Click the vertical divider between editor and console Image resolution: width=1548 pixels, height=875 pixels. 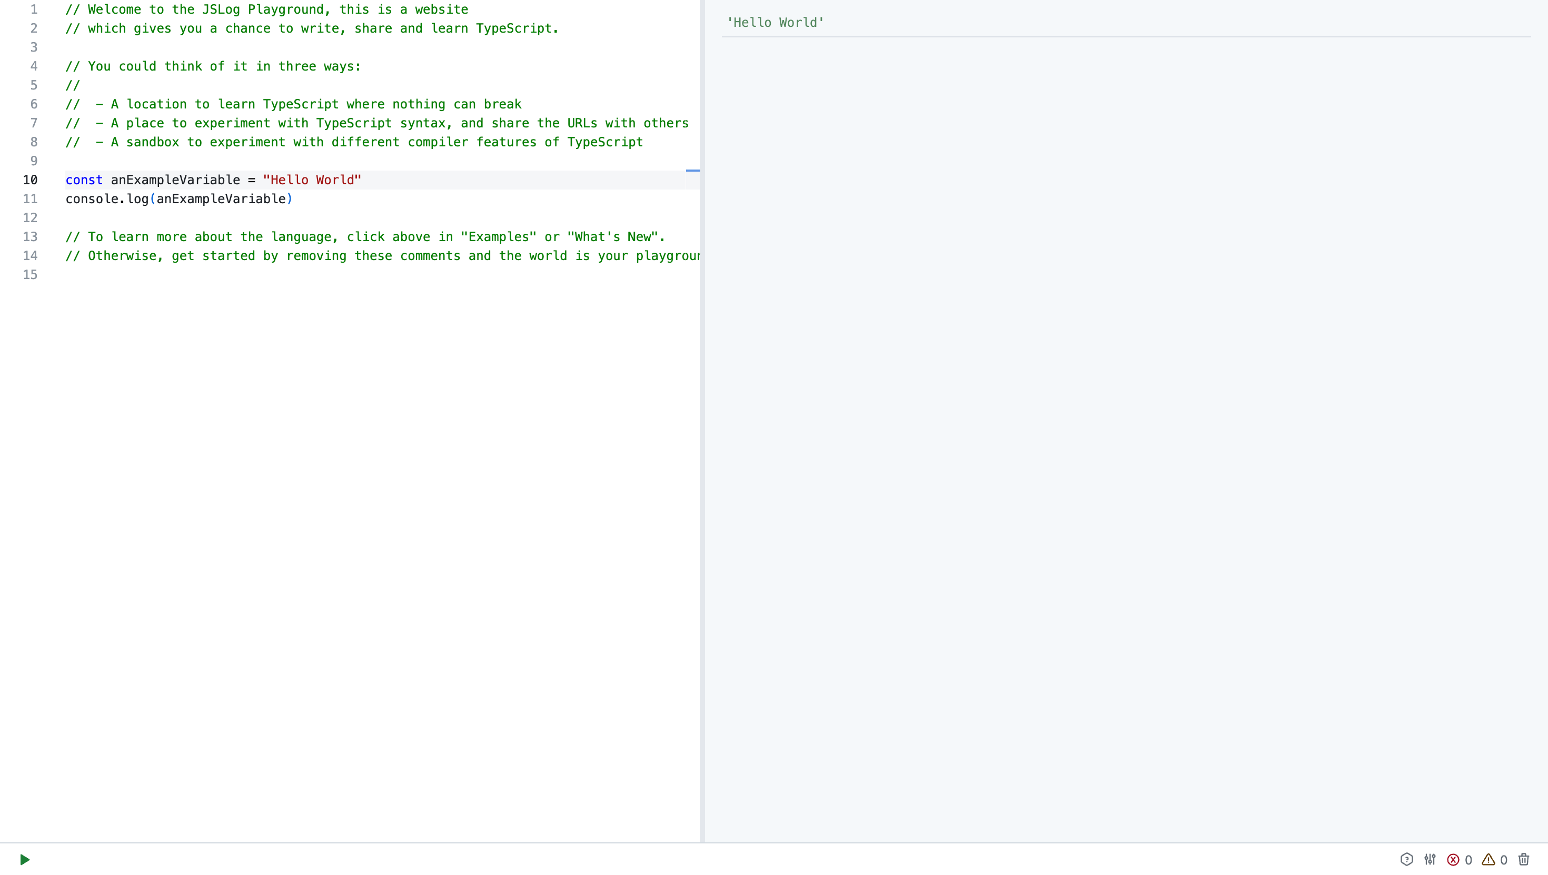[x=702, y=421]
